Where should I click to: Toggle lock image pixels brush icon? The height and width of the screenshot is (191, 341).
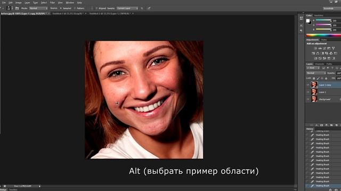tap(318, 78)
